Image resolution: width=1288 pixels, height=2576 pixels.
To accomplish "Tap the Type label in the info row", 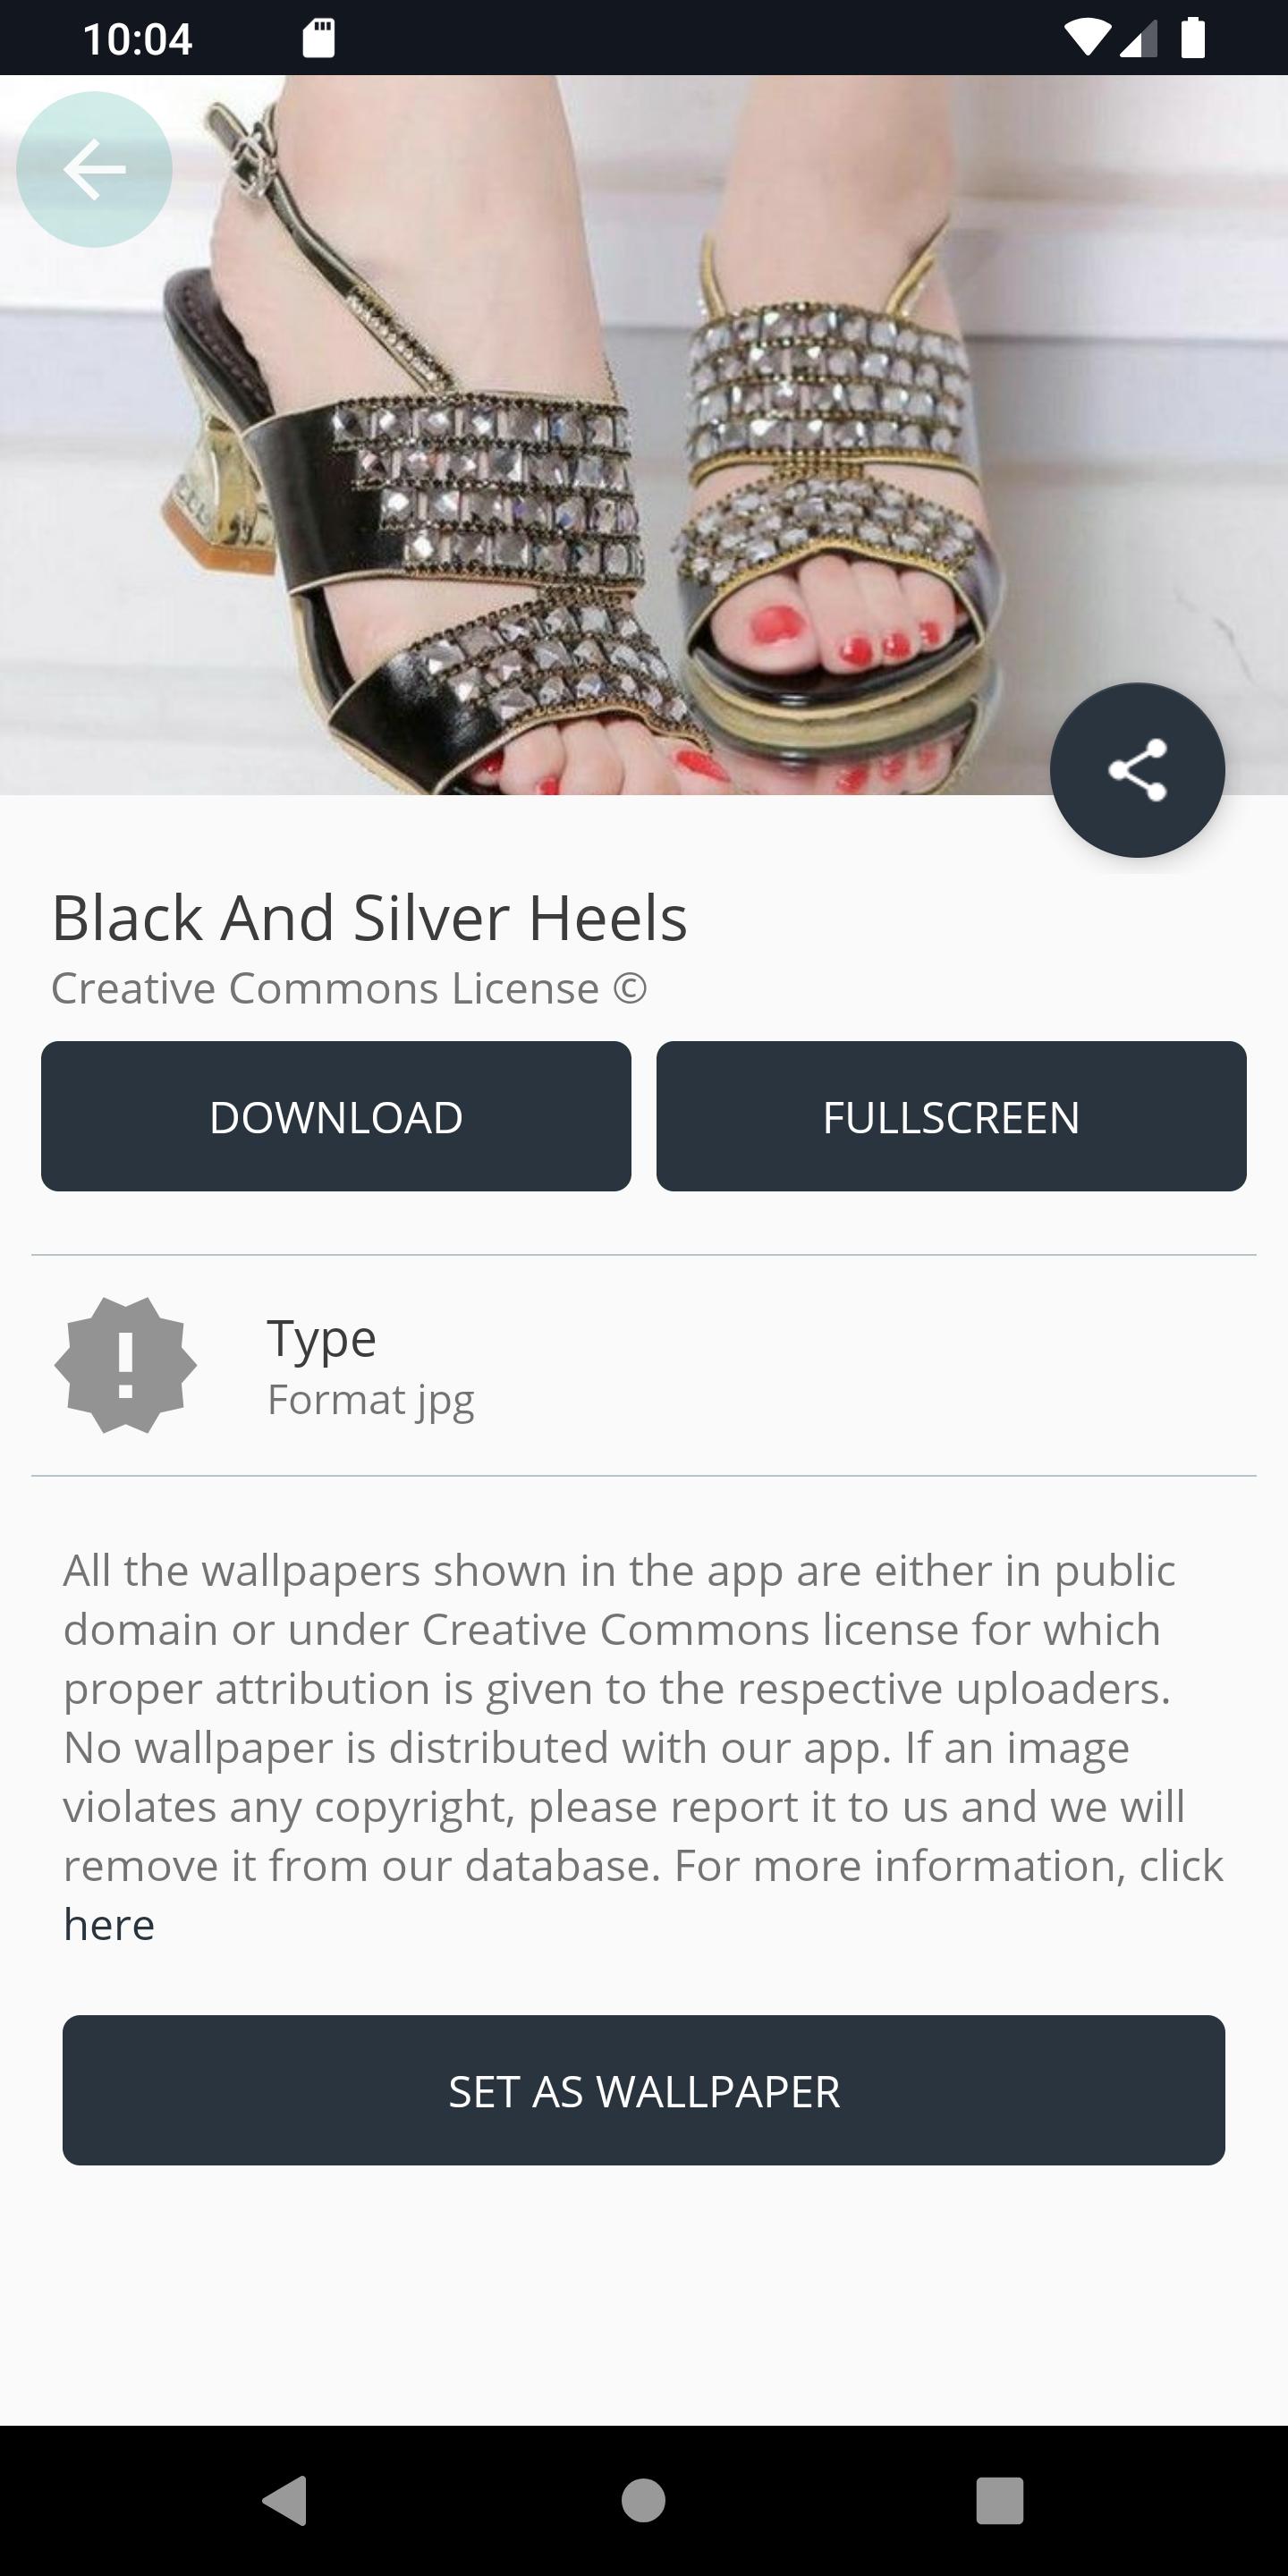I will 321,1339.
